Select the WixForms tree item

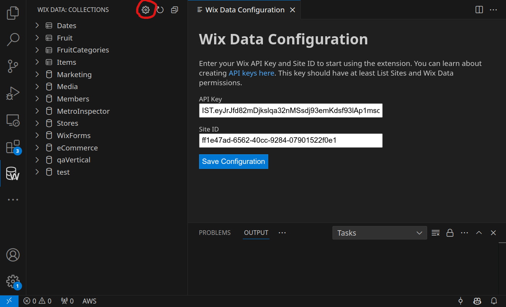pos(107,135)
